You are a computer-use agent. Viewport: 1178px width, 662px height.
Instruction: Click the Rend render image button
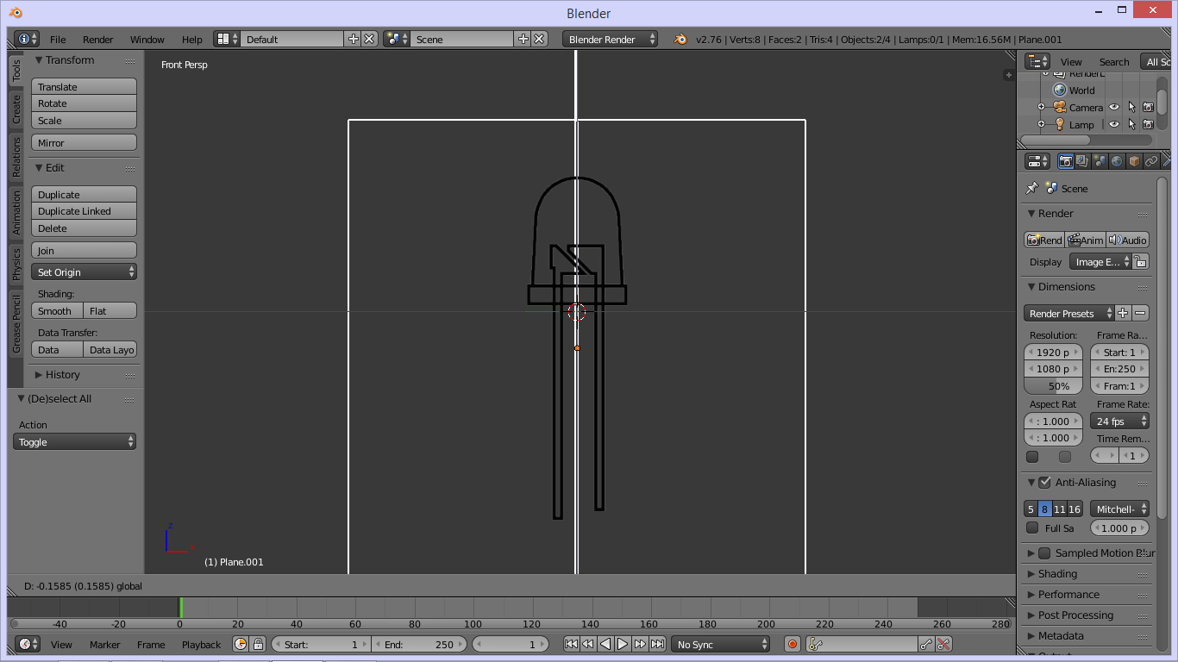1044,240
